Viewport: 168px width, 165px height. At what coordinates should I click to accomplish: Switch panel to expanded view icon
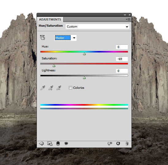coord(50,144)
